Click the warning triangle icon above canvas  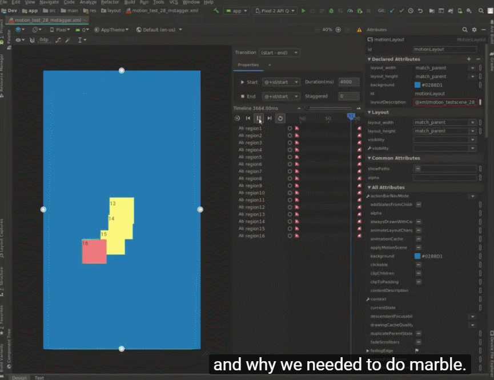pos(359,30)
